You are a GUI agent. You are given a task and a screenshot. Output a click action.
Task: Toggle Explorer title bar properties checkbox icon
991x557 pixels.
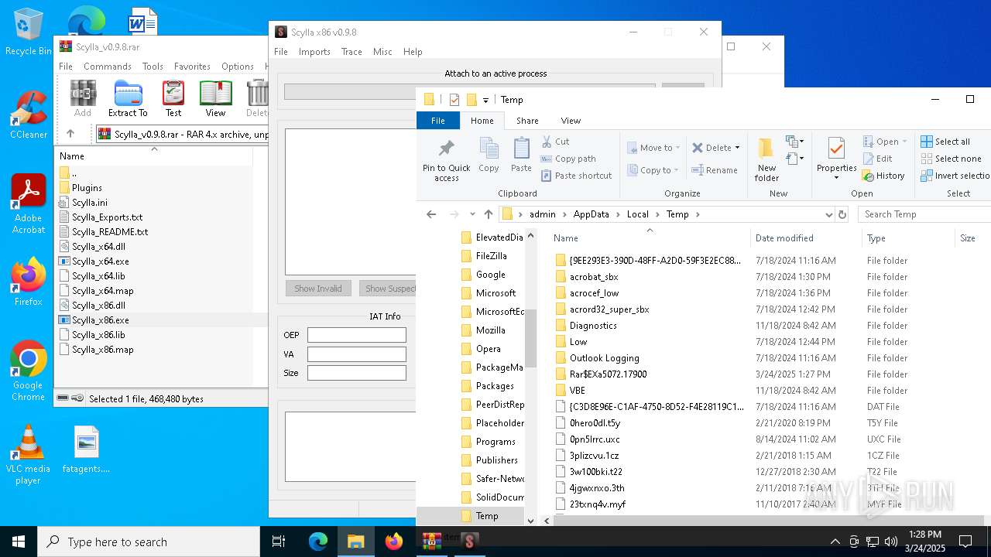tap(454, 100)
